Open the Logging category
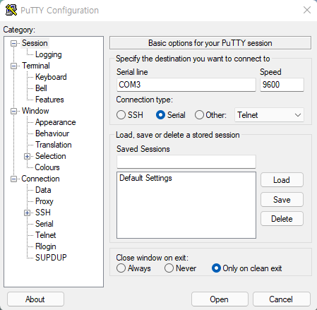The image size is (317, 310). pos(49,54)
